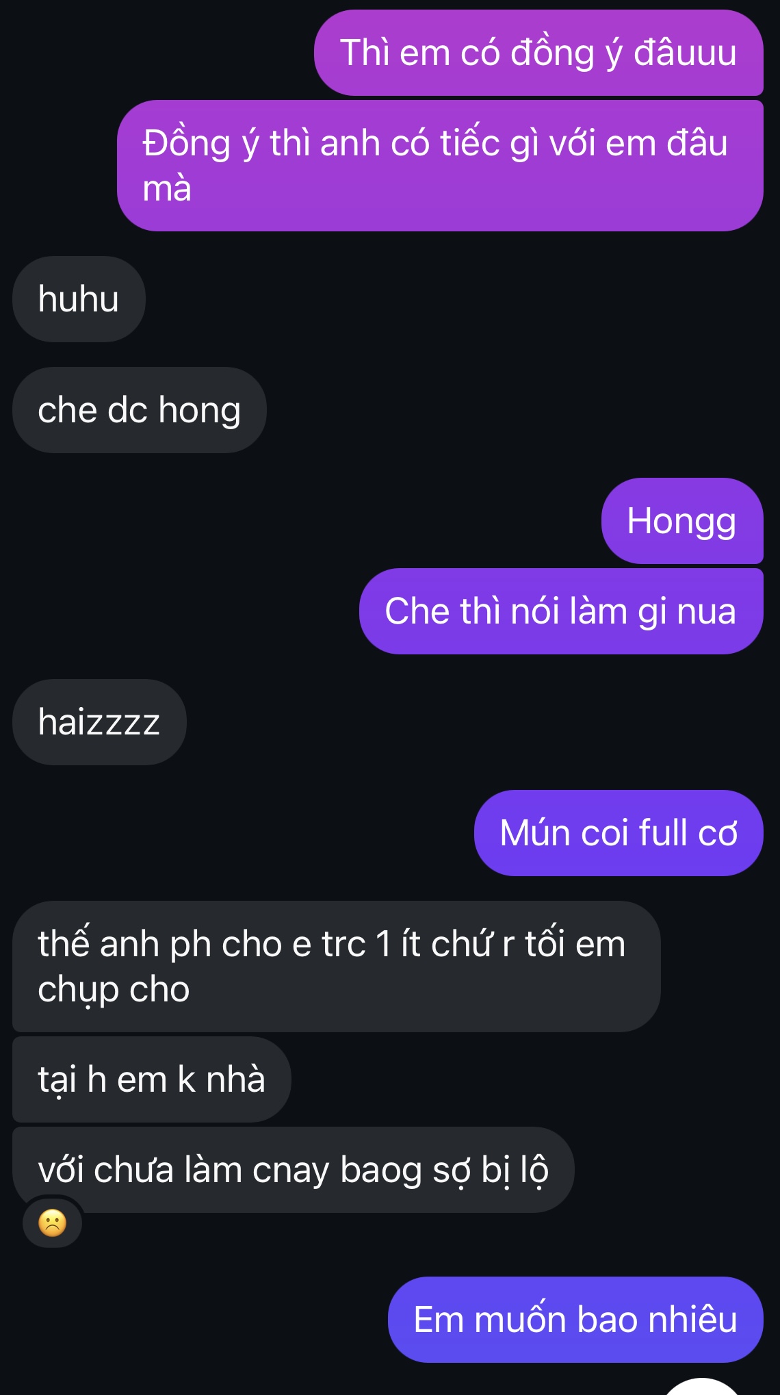Tap the 'tại h em k nhà' bubble
The height and width of the screenshot is (1395, 780).
(x=152, y=1079)
